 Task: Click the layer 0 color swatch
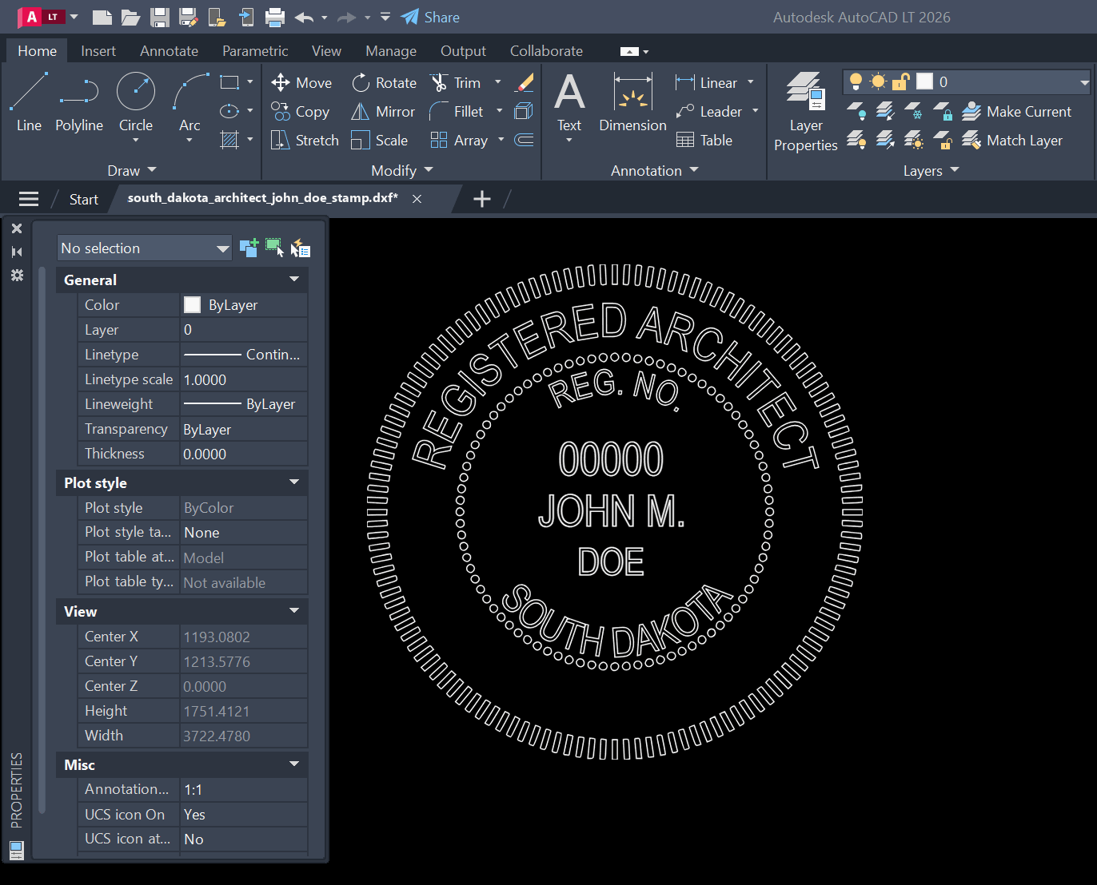(x=924, y=81)
